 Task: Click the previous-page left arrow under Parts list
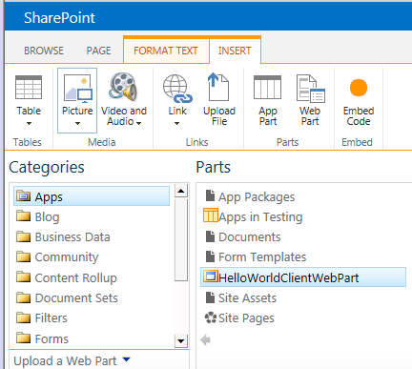206,339
